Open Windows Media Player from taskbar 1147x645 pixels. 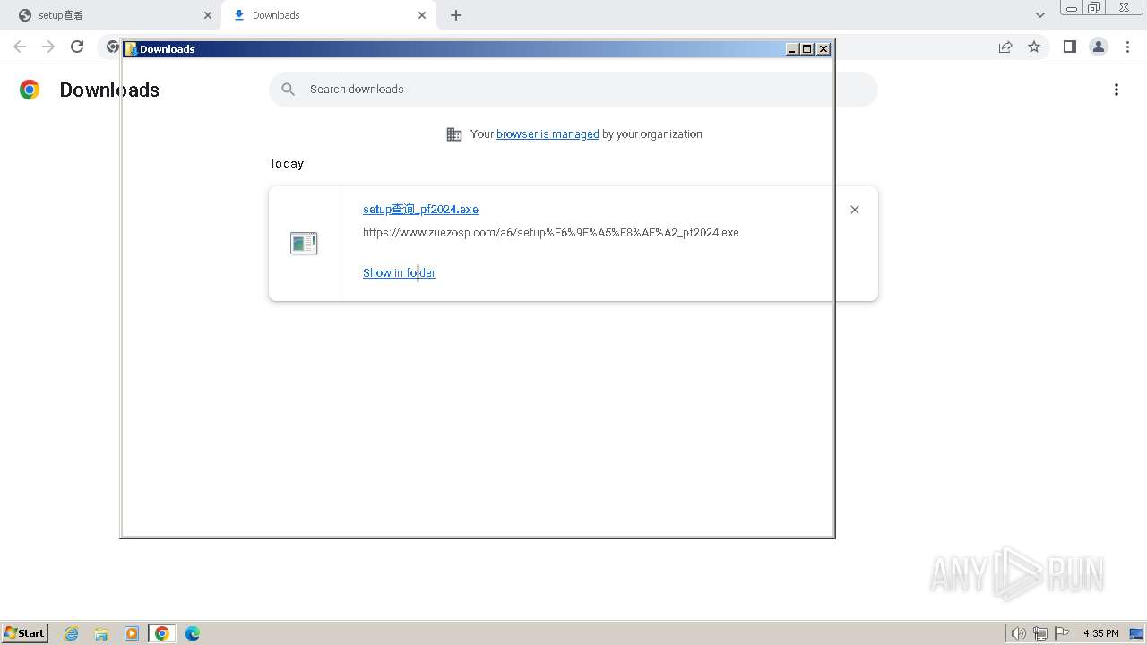132,633
